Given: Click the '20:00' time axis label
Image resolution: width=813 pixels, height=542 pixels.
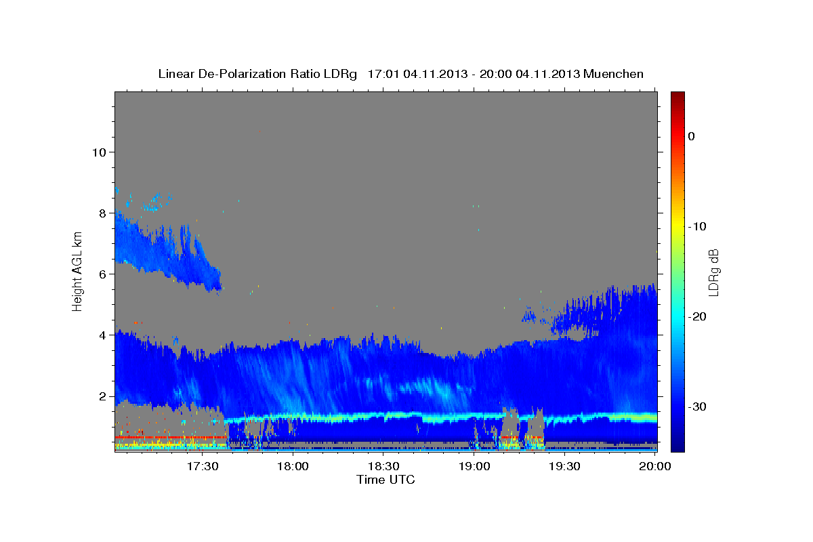Looking at the screenshot, I should pyautogui.click(x=655, y=466).
